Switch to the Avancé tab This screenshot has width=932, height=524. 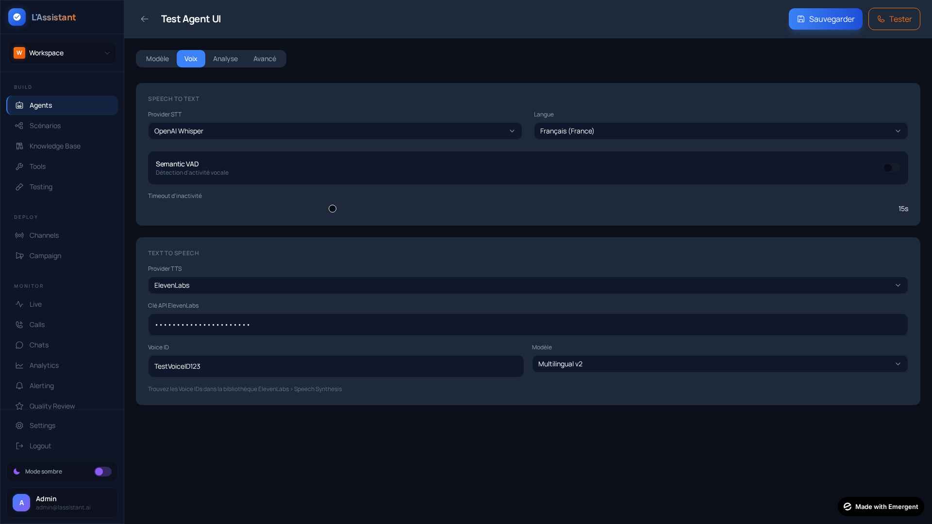pyautogui.click(x=265, y=59)
